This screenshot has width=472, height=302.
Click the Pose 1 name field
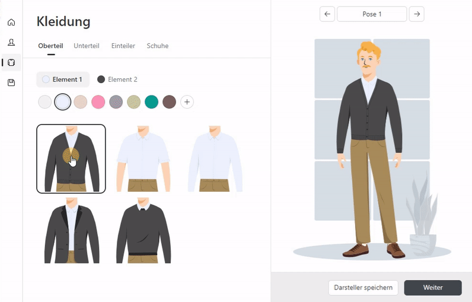(372, 14)
